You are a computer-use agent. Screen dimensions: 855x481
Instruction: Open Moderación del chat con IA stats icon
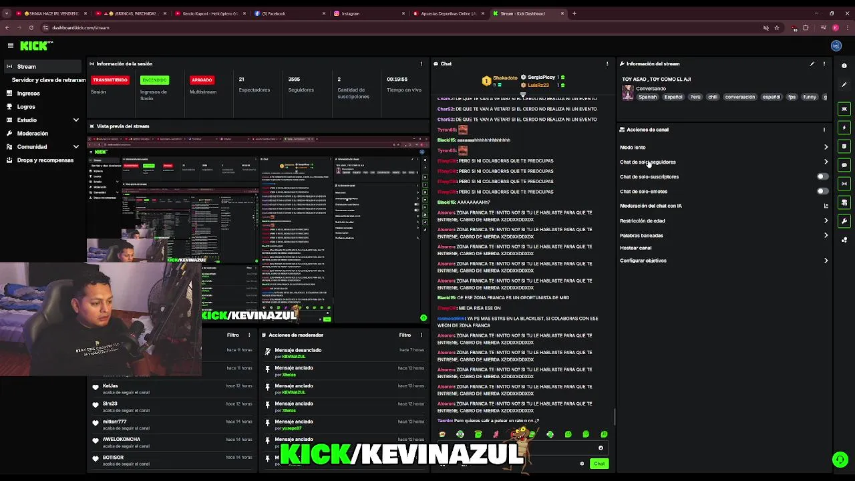(826, 206)
